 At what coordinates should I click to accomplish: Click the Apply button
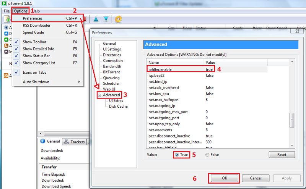click(286, 178)
